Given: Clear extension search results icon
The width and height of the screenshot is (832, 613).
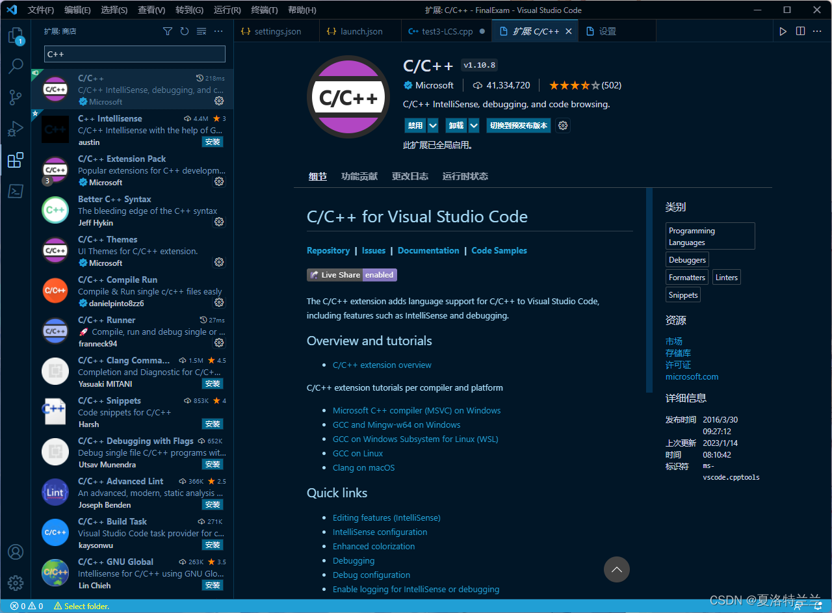Looking at the screenshot, I should coord(201,31).
